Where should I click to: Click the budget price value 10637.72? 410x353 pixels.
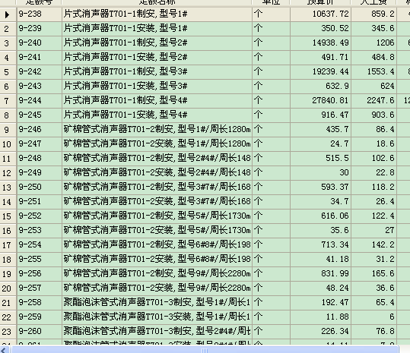click(330, 14)
